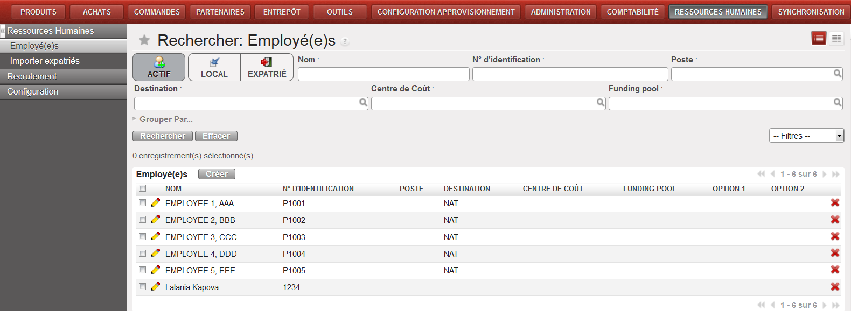Check the select-all box in header
851x311 pixels.
[142, 189]
